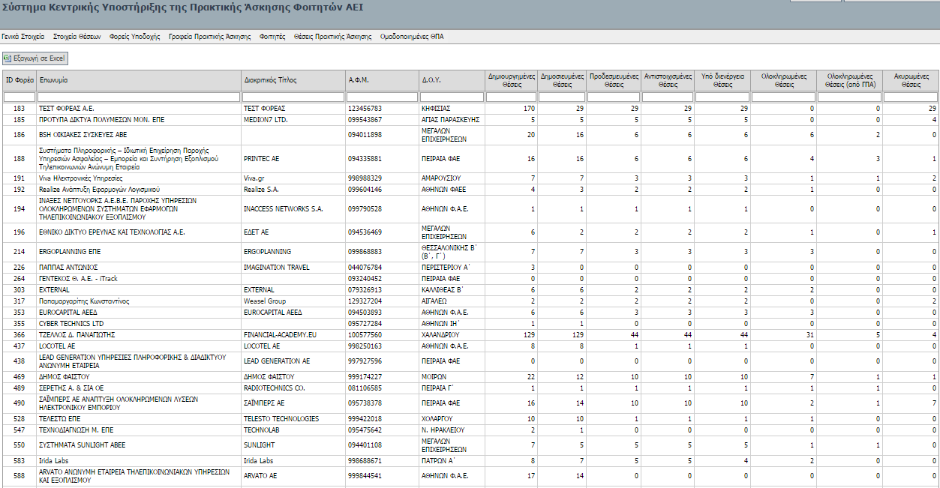Select the ARVATO AE title cell
The image size is (940, 488).
[x=293, y=475]
